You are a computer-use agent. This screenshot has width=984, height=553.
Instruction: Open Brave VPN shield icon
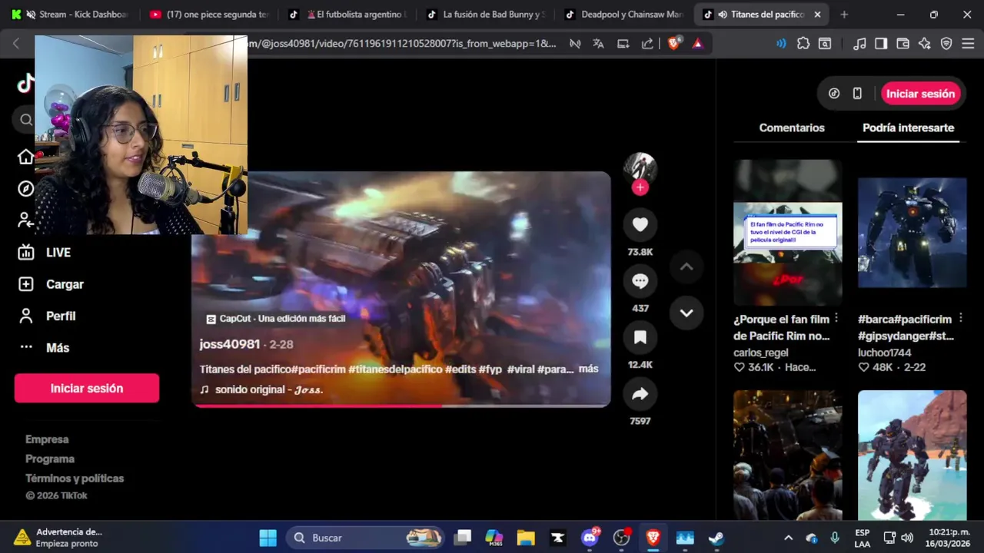pyautogui.click(x=946, y=44)
